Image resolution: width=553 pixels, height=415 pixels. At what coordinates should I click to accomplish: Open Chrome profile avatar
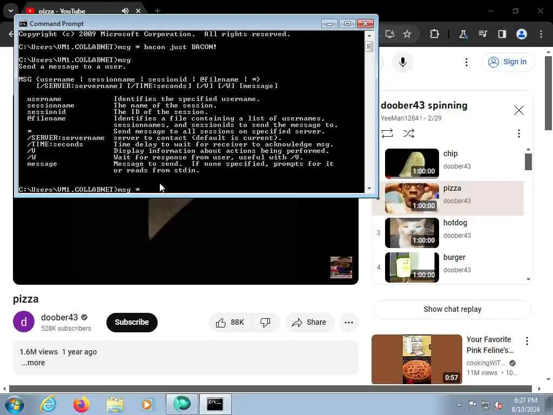pos(521,34)
